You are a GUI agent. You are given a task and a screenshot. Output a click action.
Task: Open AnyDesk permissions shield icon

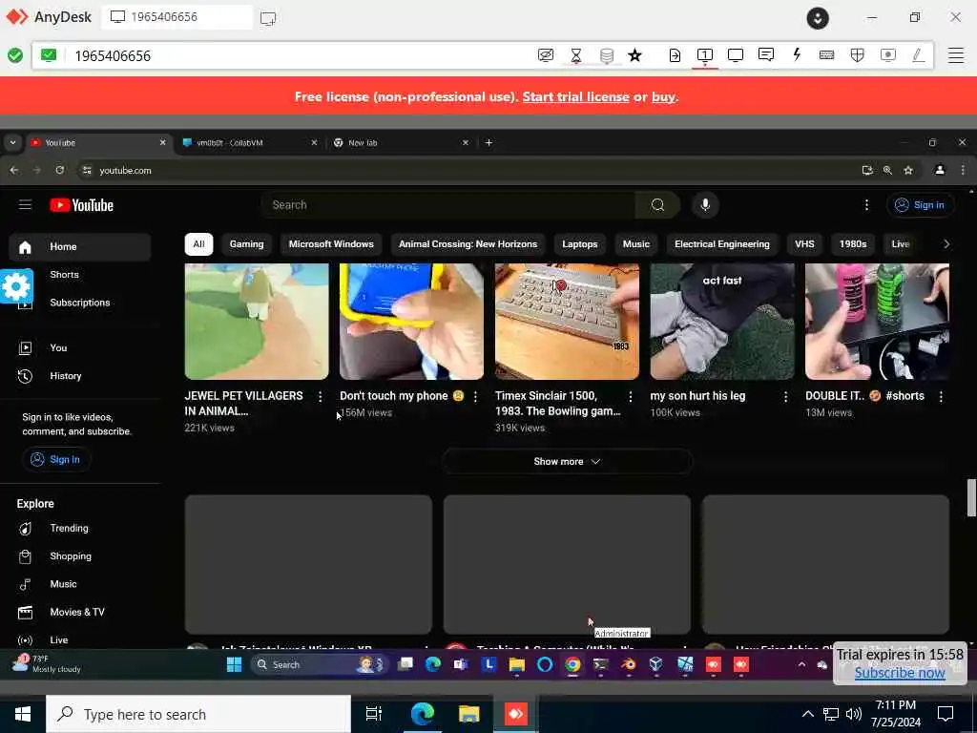pyautogui.click(x=858, y=55)
